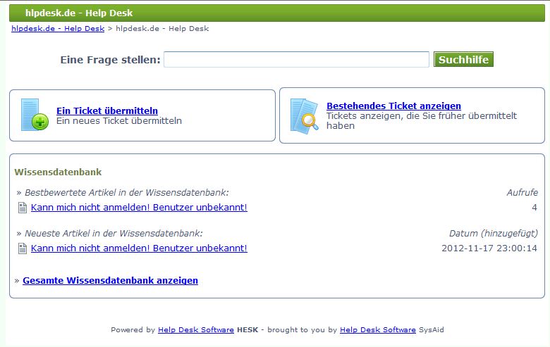550x347 pixels.
Task: Click the 'Tickets anzeigen, die Sie früher übermittelt haben' text
Action: (x=421, y=121)
